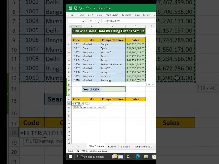
Task: Click the Company Name header in row 3
Action: tap(113, 40)
